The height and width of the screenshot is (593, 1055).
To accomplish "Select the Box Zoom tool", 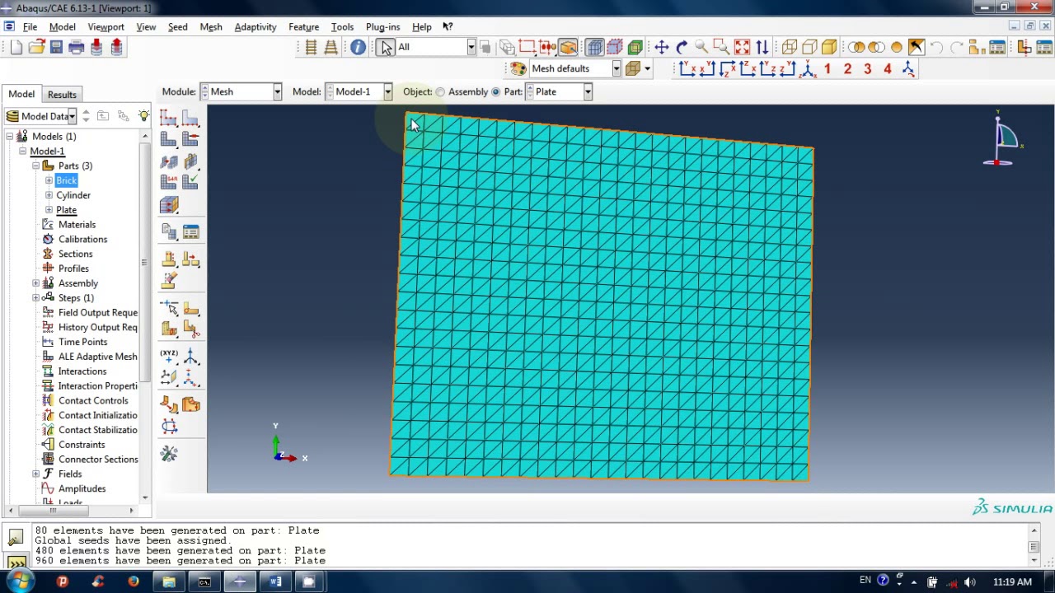I will (721, 47).
